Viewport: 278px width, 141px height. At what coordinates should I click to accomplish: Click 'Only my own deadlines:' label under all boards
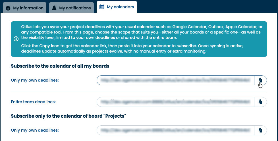[35, 80]
